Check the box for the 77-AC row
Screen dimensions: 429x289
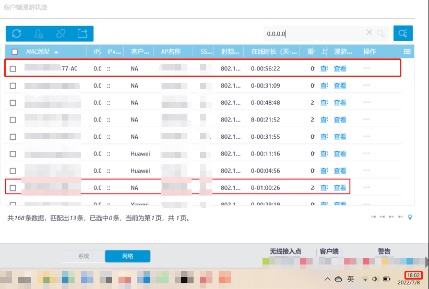pyautogui.click(x=14, y=68)
